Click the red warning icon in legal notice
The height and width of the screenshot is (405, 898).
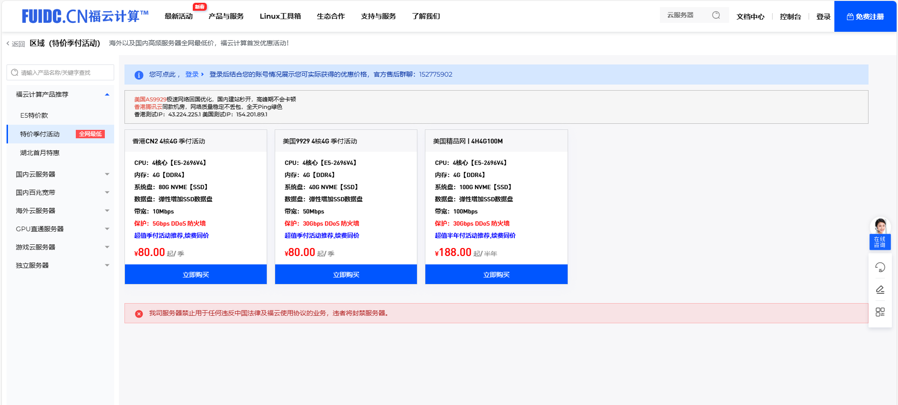139,313
